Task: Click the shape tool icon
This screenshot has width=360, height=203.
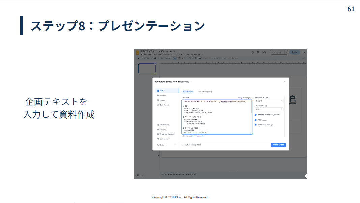Action: (186, 58)
